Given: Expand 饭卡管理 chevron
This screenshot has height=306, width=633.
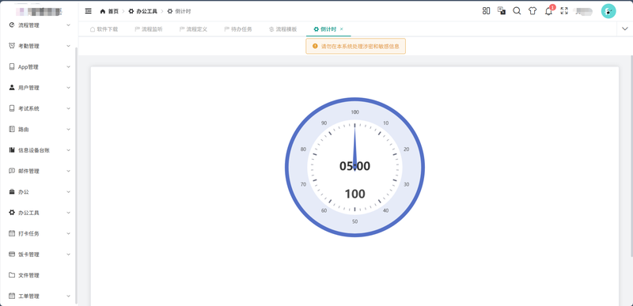Looking at the screenshot, I should tap(68, 255).
